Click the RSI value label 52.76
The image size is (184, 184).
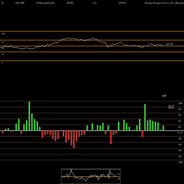click(169, 44)
